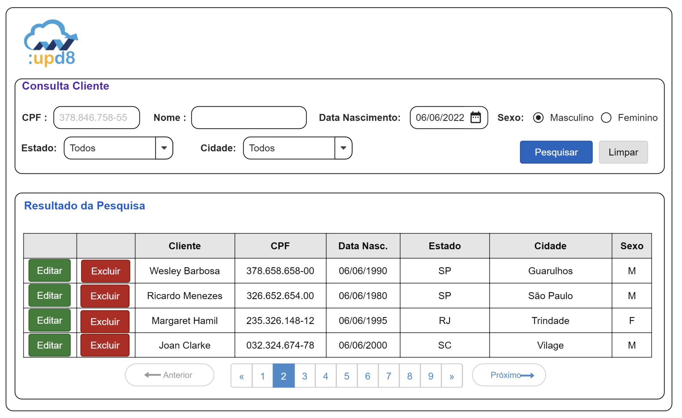
Task: Click the upd8 cloud logo
Action: click(x=51, y=43)
